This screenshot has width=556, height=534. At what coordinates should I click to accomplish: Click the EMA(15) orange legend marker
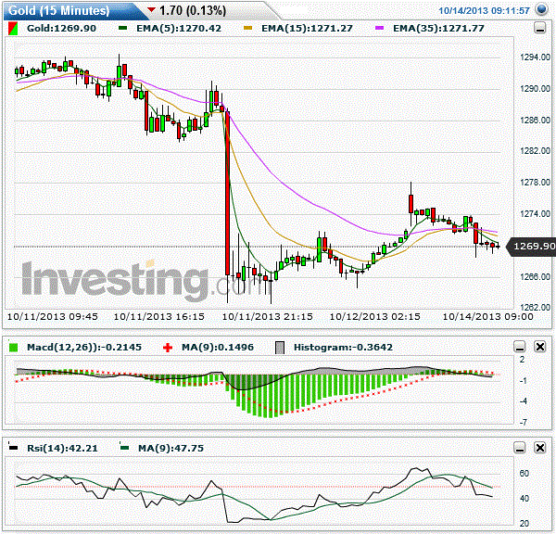point(247,28)
